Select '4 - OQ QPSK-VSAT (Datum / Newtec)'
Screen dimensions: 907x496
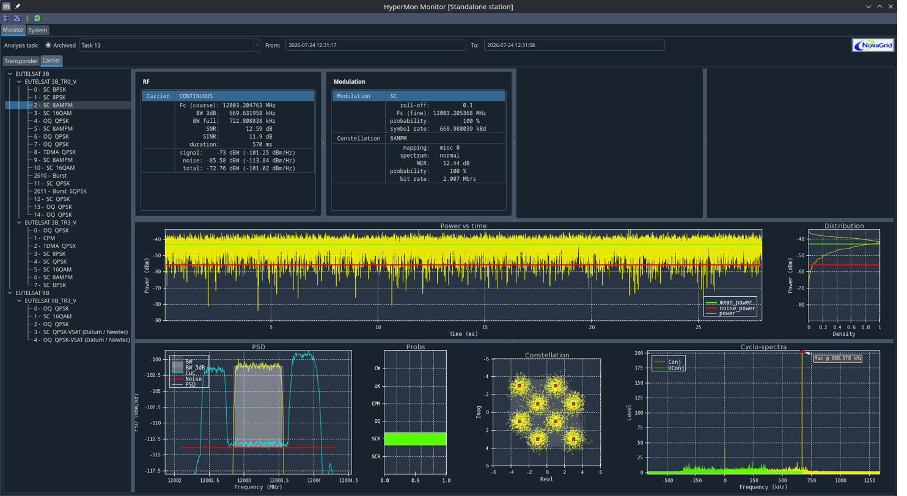pyautogui.click(x=82, y=340)
